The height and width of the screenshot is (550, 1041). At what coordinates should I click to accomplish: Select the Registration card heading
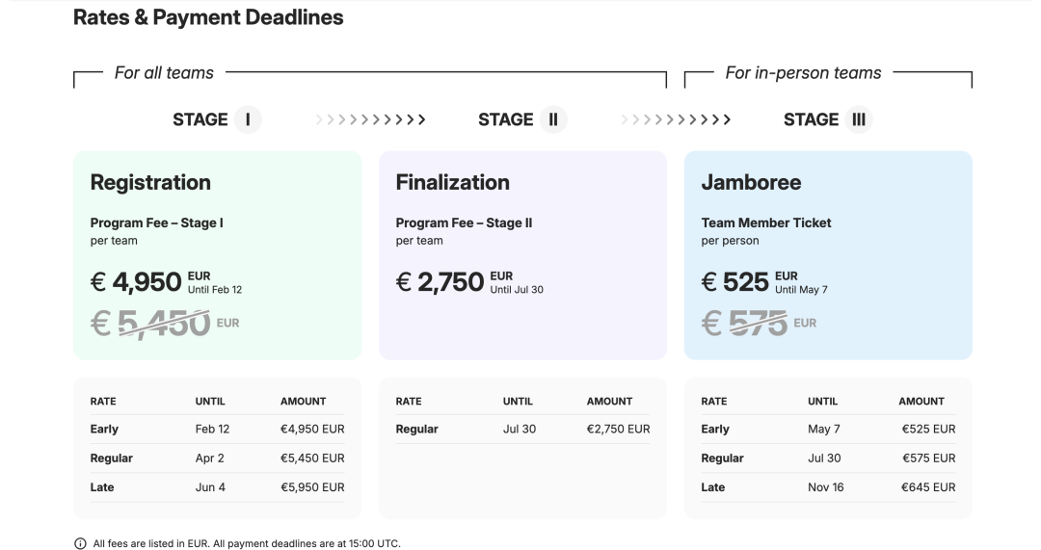[x=150, y=182]
